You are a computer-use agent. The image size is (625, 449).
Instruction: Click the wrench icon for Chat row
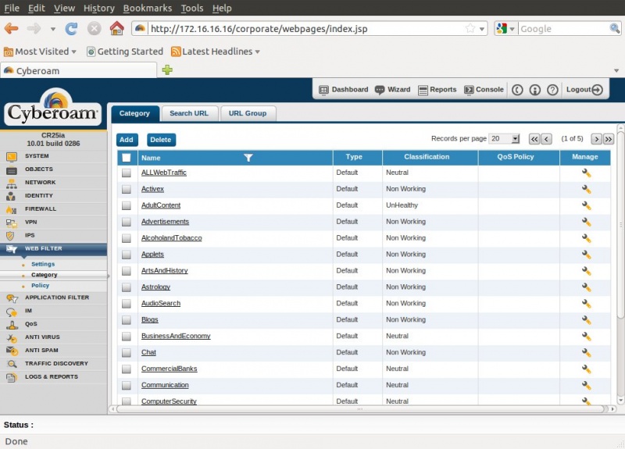coord(586,353)
